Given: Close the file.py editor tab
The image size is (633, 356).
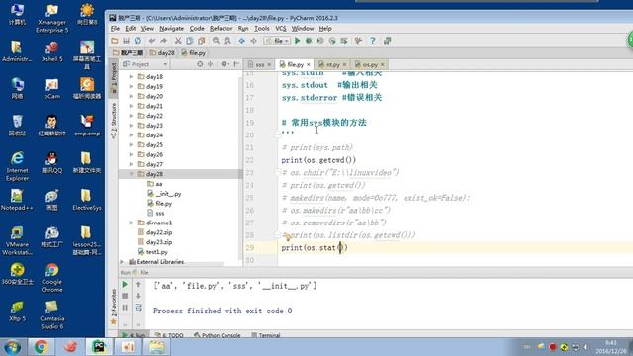Looking at the screenshot, I should 309,64.
